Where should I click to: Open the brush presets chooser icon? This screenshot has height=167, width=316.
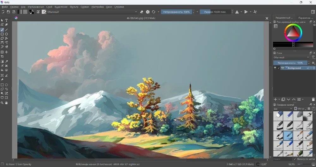(44, 12)
